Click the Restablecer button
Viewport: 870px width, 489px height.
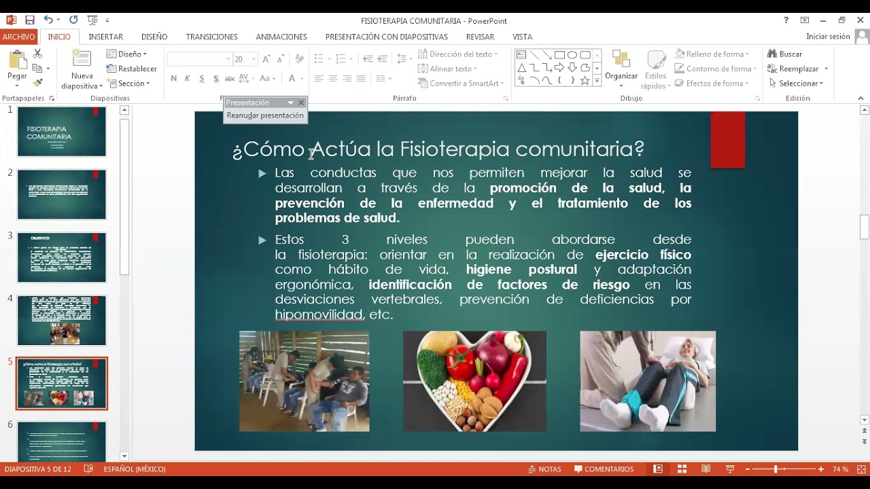[132, 69]
